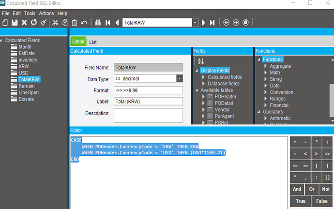This screenshot has width=334, height=209.
Task: Insert the multiply asterisk operator
Action: tap(317, 142)
